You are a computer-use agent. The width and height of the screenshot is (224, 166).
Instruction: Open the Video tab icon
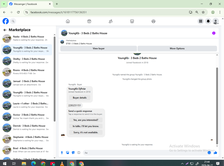(x=89, y=21)
